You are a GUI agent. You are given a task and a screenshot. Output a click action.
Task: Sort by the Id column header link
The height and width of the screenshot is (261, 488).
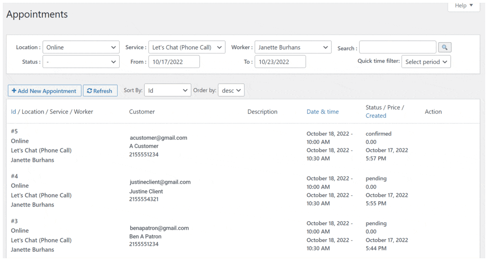point(13,112)
